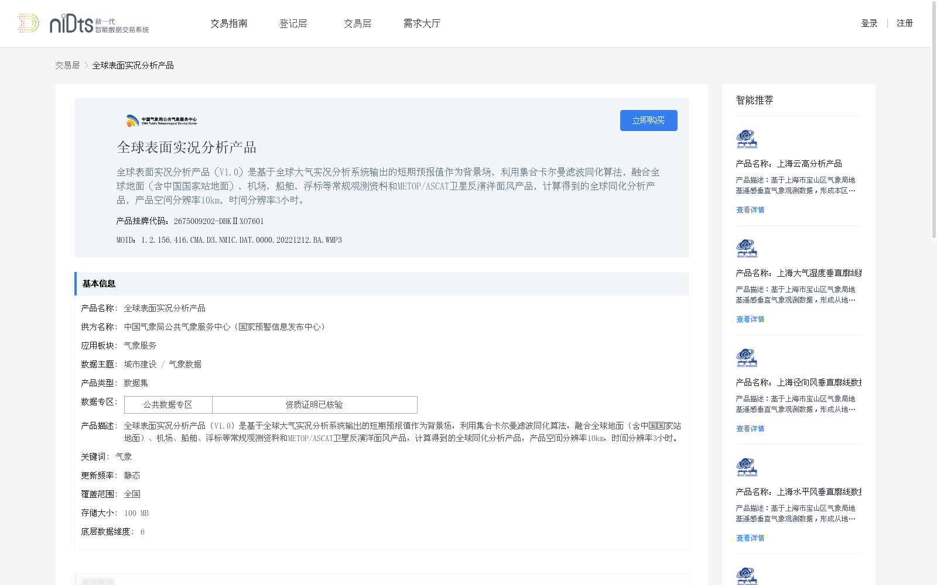Click the 中国气象局公共气象服务中心 logo

point(162,121)
